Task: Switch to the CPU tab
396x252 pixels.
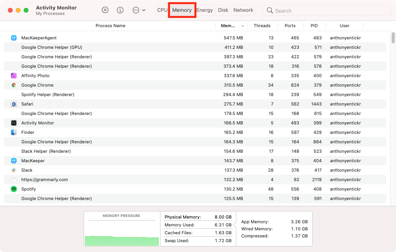Action: pos(162,10)
